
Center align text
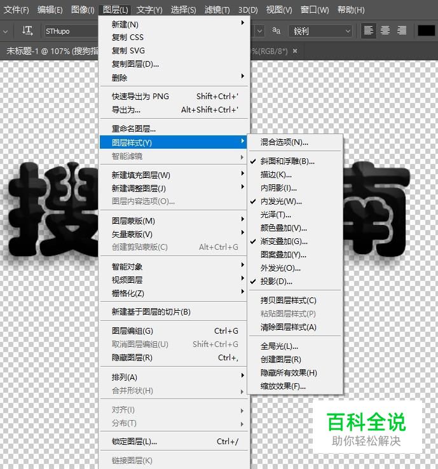click(385, 31)
